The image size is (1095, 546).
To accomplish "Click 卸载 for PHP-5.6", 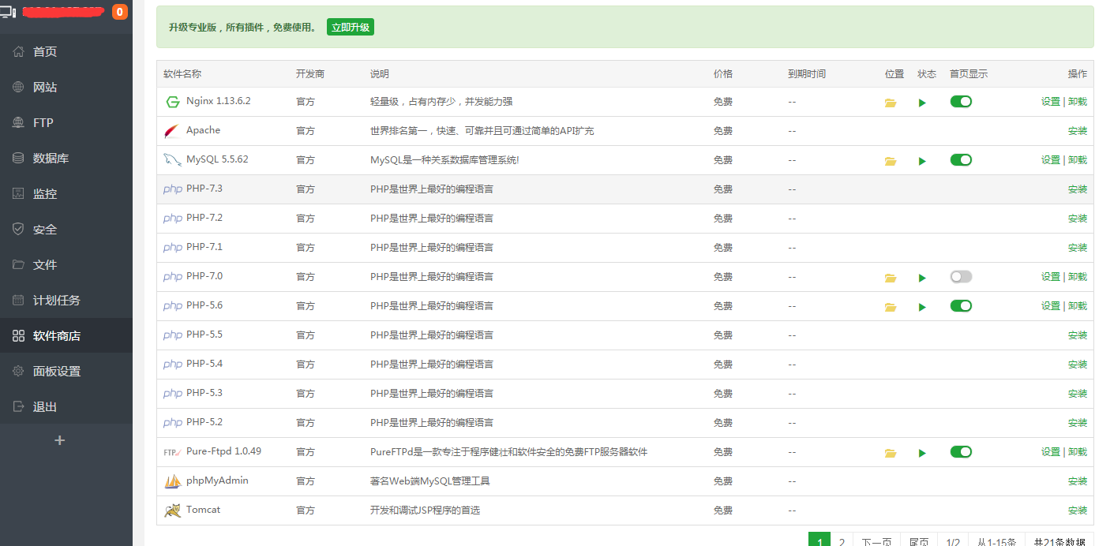I will [x=1077, y=306].
